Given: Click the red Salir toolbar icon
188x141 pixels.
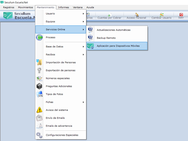Looking at the screenshot, I should tap(181, 15).
